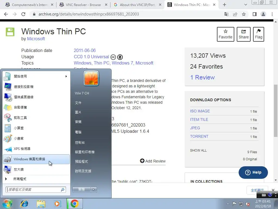Switch to About this VNC:IP/Port tab

tap(137, 5)
